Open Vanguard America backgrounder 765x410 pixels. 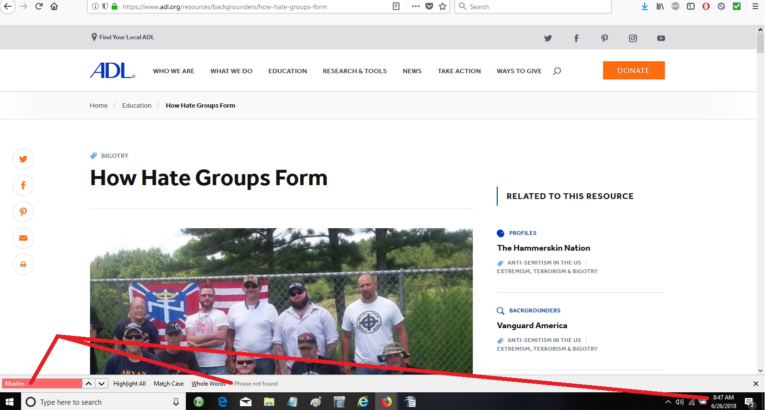point(532,325)
